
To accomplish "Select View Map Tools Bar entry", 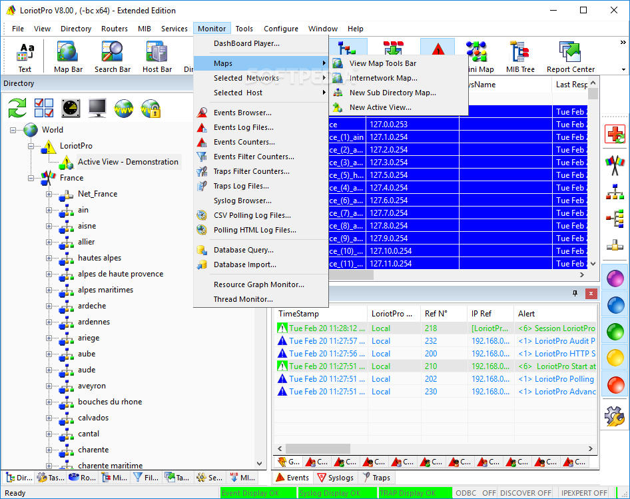I will click(x=399, y=63).
